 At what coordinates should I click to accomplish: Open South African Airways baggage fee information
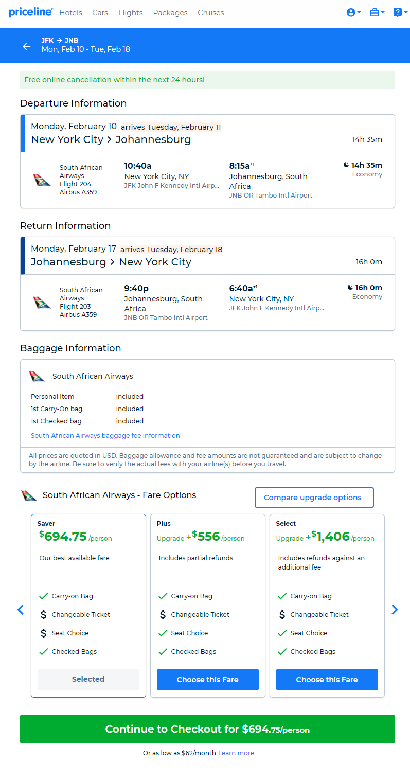click(105, 435)
